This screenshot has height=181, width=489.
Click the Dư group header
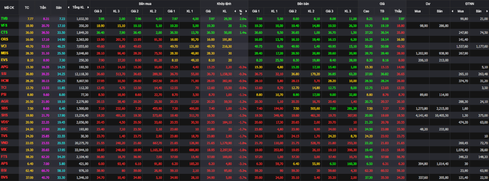pos(428,3)
